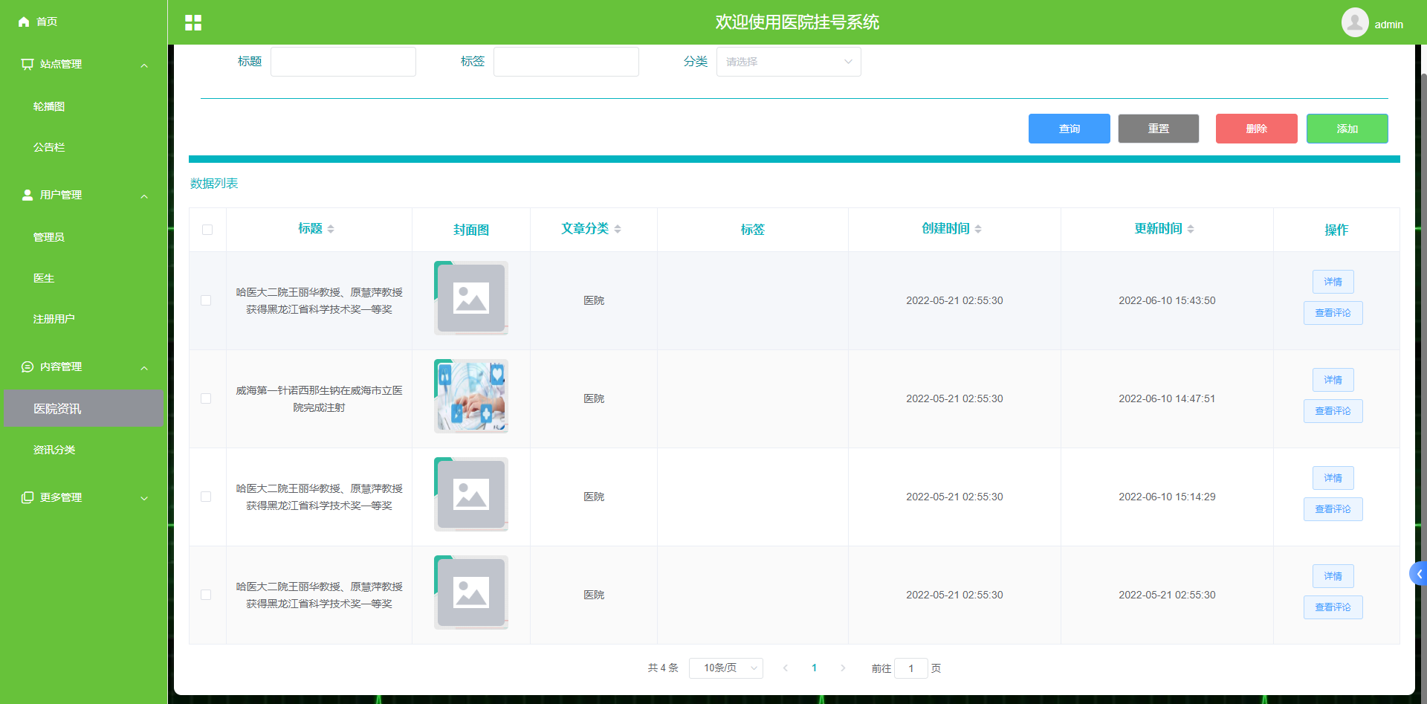The height and width of the screenshot is (704, 1427).
Task: Open the admin avatar in the top right
Action: [x=1354, y=22]
